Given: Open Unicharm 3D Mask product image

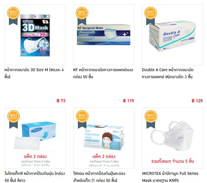Looking at the screenshot, I should tap(35, 35).
